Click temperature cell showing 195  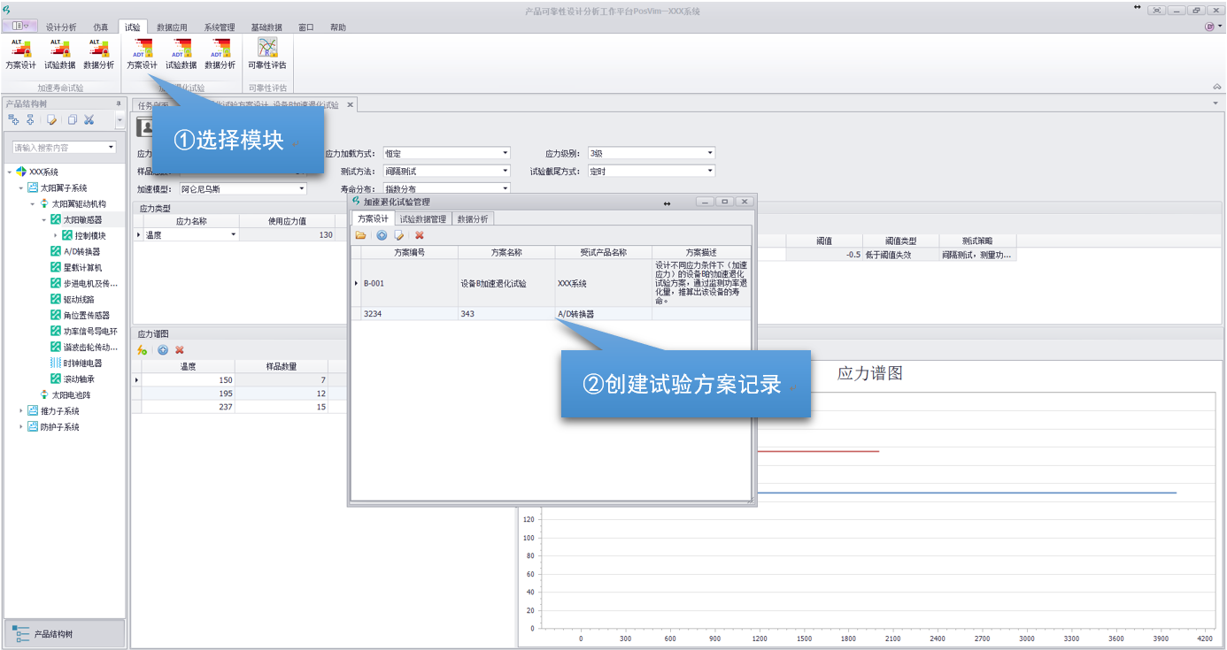[189, 394]
